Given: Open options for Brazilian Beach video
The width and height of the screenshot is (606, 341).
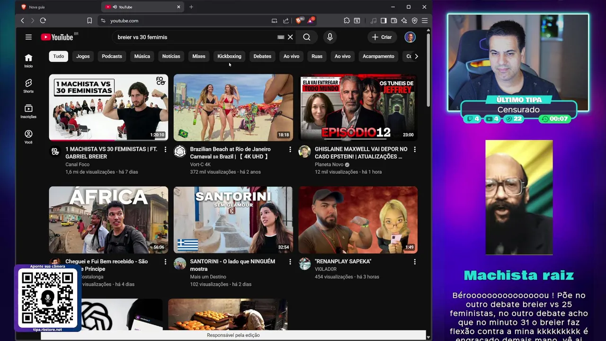Looking at the screenshot, I should pos(290,149).
